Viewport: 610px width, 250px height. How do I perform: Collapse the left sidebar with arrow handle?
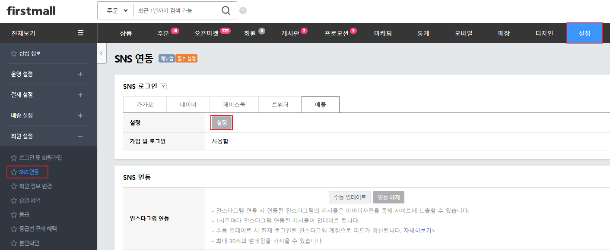click(x=102, y=53)
